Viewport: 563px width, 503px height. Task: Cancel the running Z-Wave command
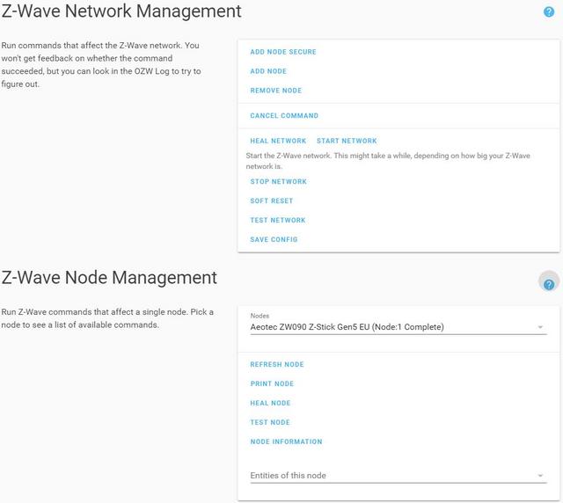coord(284,115)
